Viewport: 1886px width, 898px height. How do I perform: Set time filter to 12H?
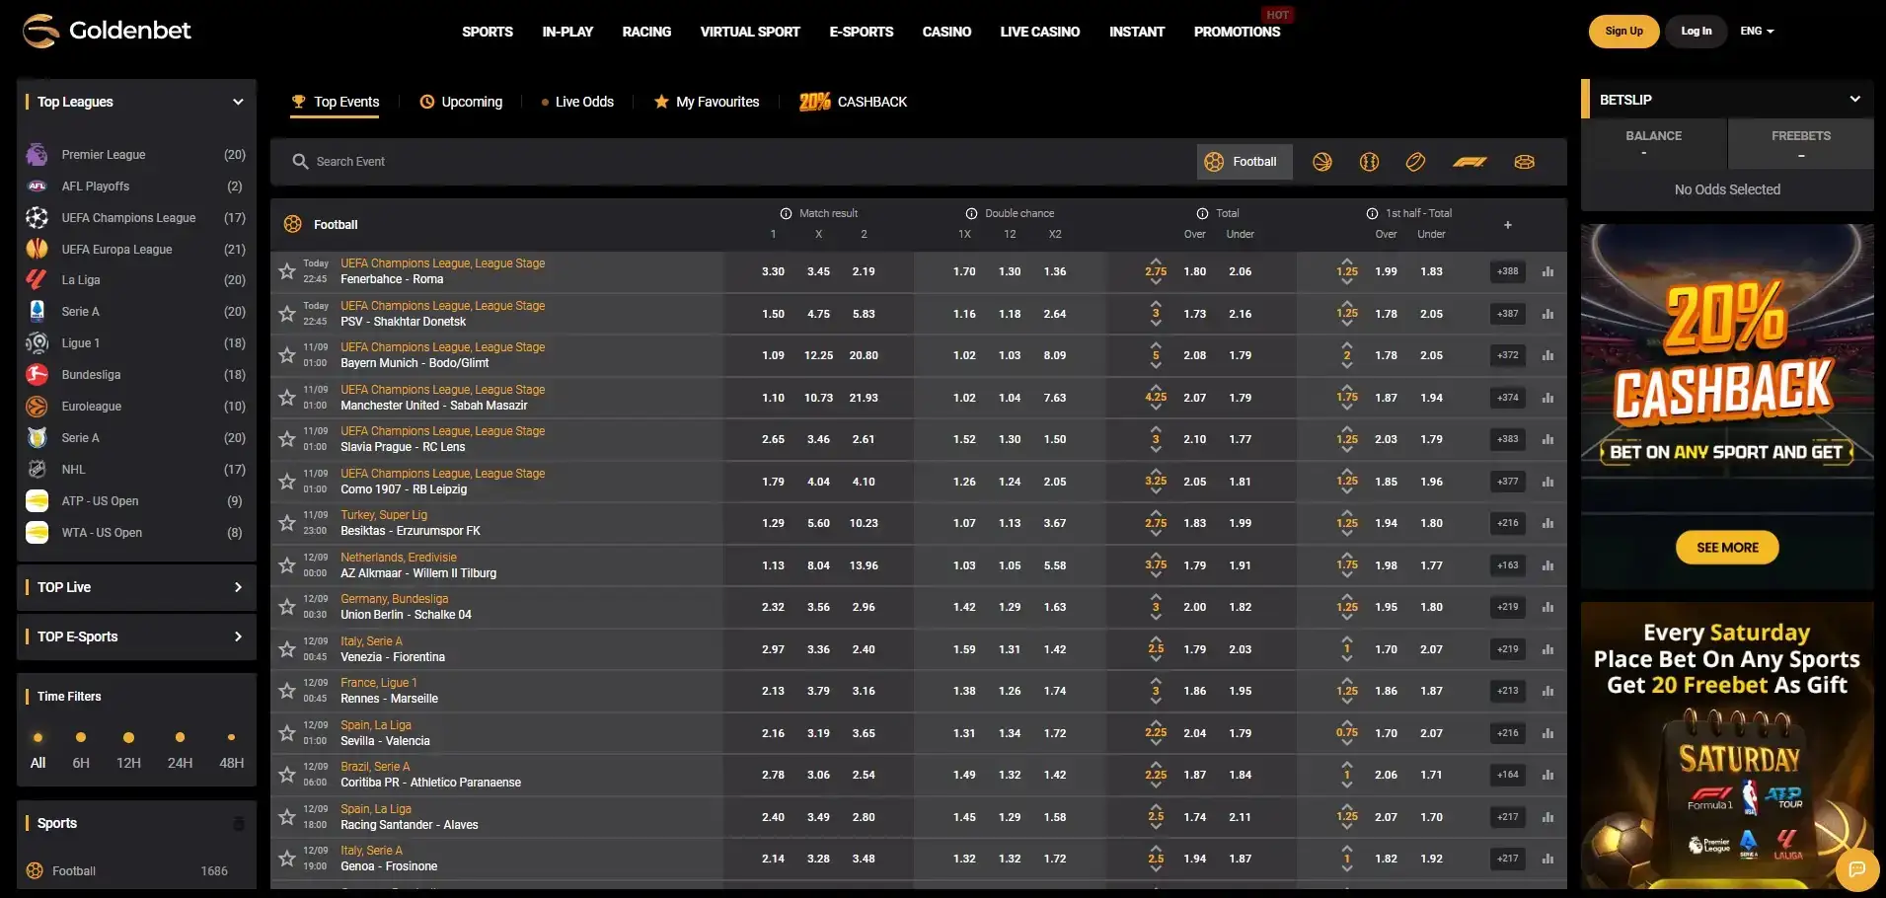click(x=128, y=751)
